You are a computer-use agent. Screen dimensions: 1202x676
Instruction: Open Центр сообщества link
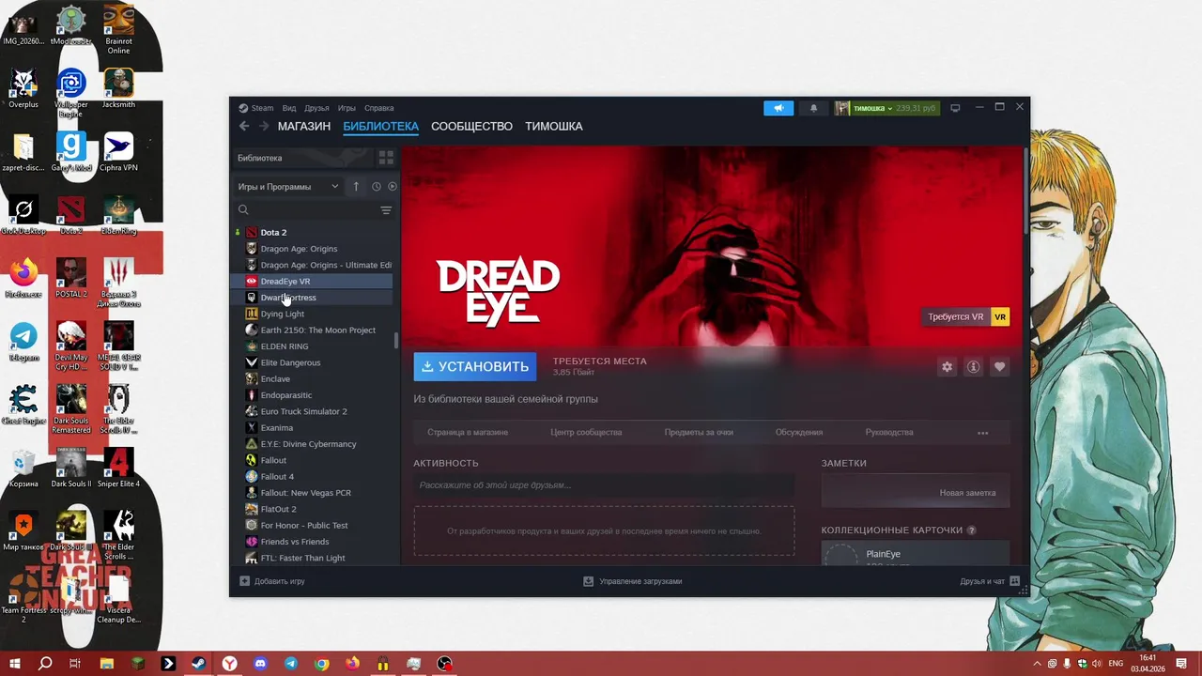(586, 433)
